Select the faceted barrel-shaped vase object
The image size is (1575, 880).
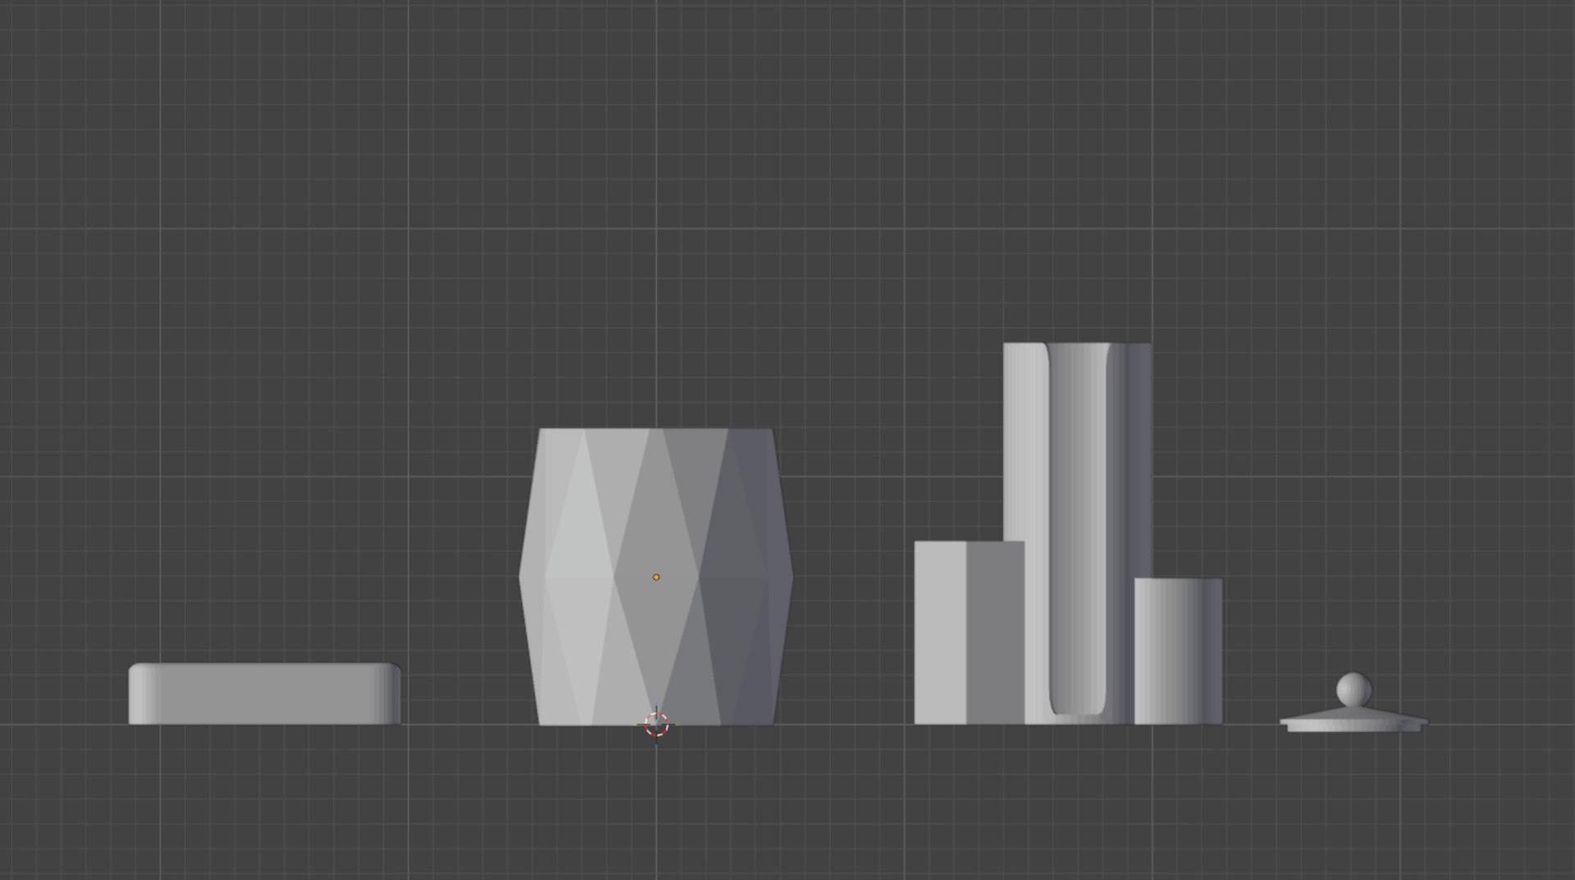pos(655,577)
